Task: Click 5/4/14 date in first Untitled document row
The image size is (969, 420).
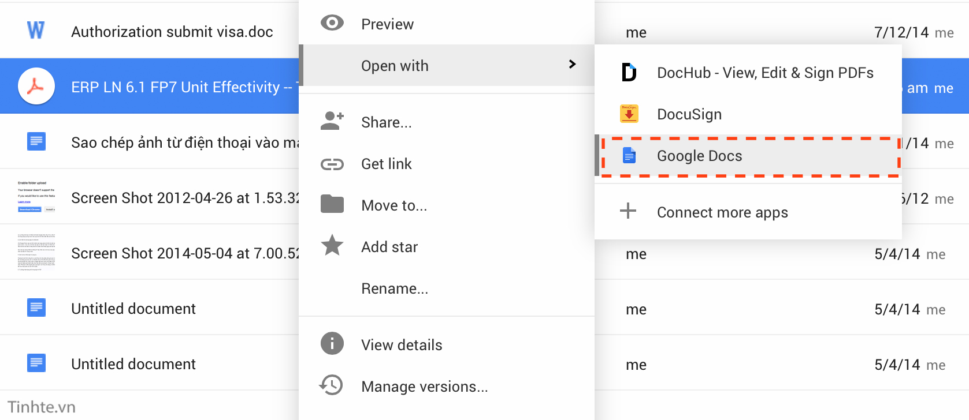Action: click(x=897, y=309)
